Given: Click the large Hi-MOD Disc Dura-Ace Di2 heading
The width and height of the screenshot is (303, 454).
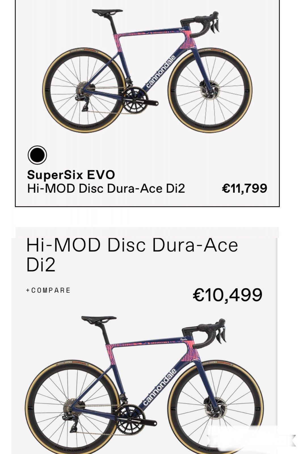Looking at the screenshot, I should pyautogui.click(x=132, y=255).
